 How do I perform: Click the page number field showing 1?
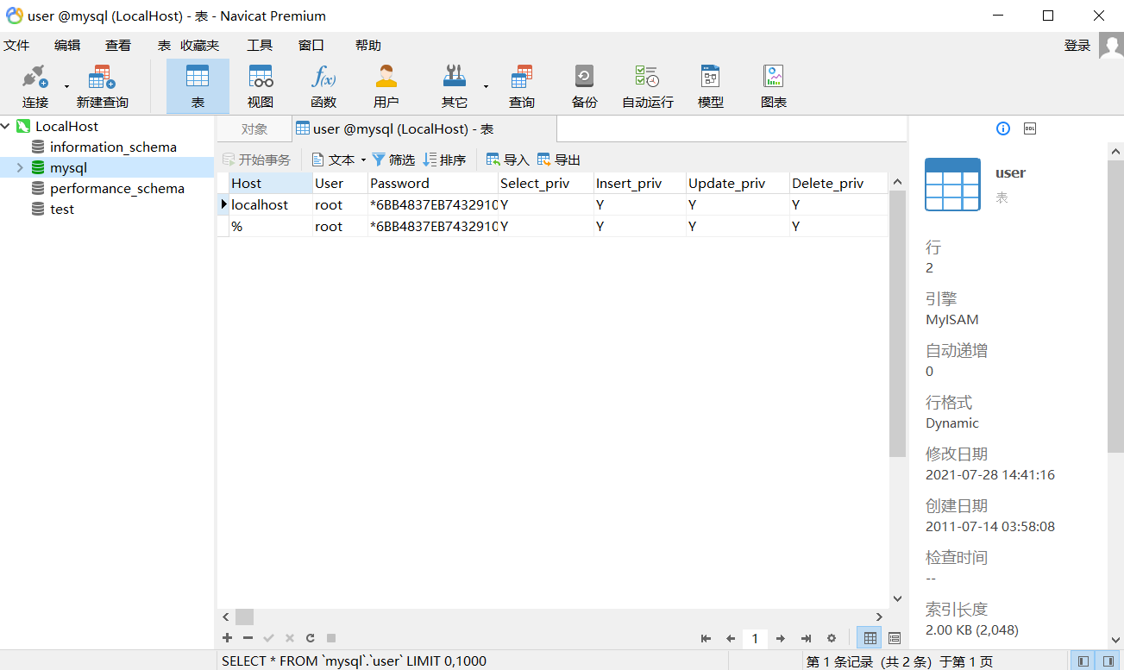(755, 638)
